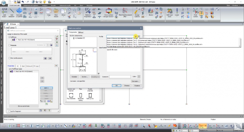Click Add Node in the ribbon

click(5, 12)
